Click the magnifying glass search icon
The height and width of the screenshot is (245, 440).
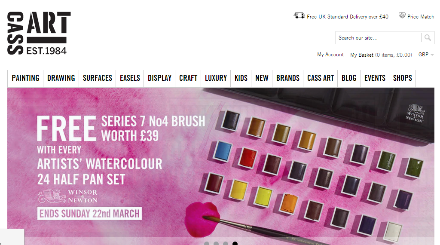pos(428,37)
